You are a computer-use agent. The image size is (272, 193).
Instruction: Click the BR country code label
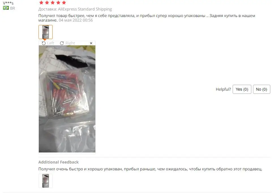(x=12, y=8)
